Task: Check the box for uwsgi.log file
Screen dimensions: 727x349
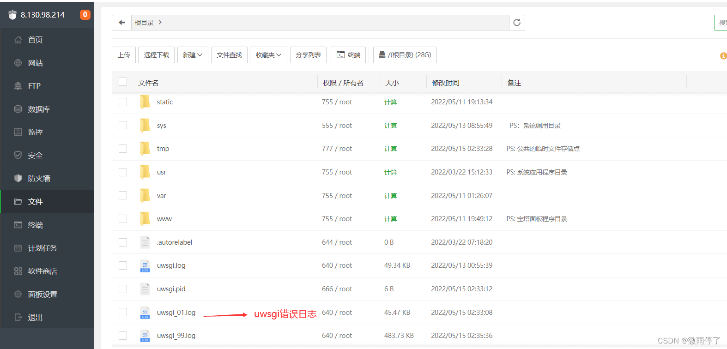Action: (x=123, y=265)
